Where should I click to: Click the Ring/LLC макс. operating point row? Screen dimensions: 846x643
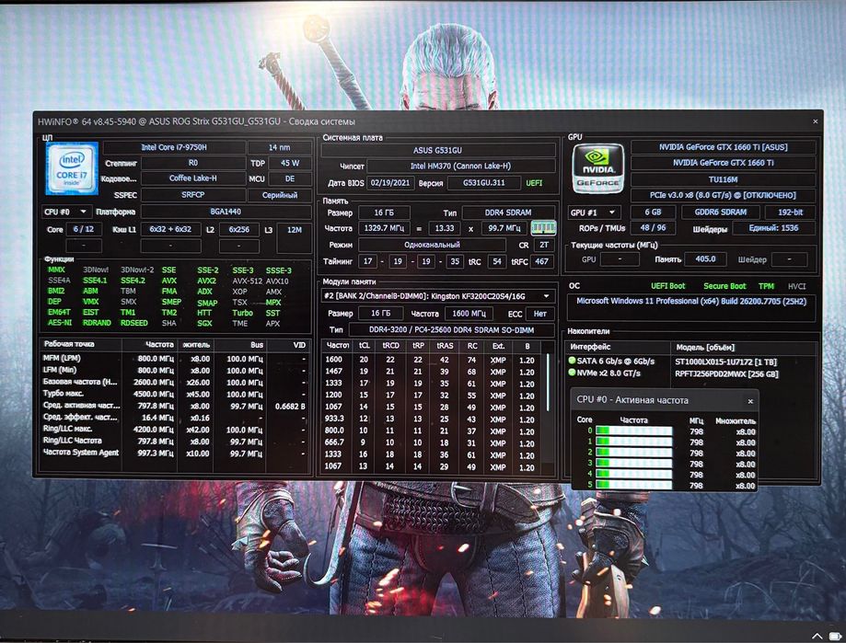(174, 430)
